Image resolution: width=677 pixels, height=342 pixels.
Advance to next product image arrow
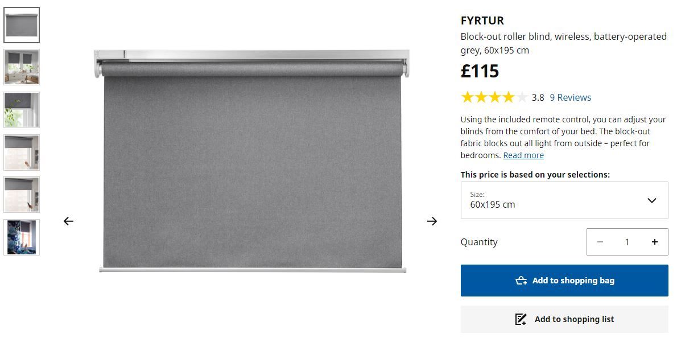pyautogui.click(x=432, y=221)
